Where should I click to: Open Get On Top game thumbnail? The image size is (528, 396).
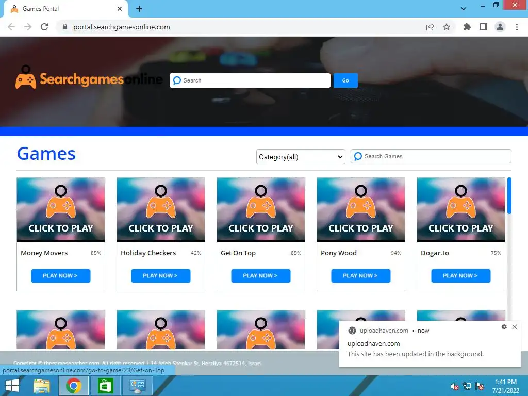[x=260, y=209]
